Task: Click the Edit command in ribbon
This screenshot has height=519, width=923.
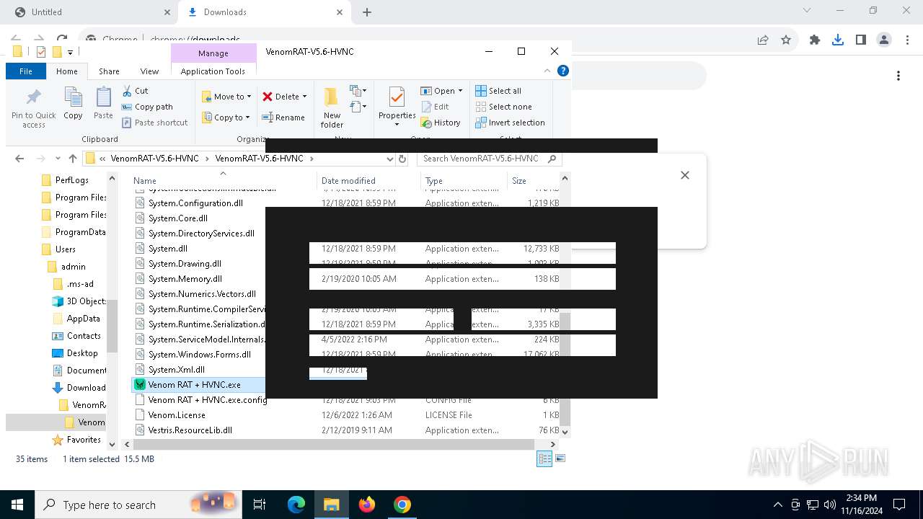Action: pyautogui.click(x=435, y=107)
